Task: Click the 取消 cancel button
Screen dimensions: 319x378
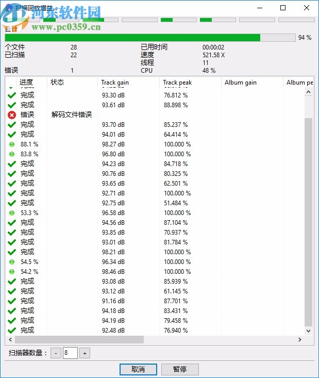Action: click(138, 369)
